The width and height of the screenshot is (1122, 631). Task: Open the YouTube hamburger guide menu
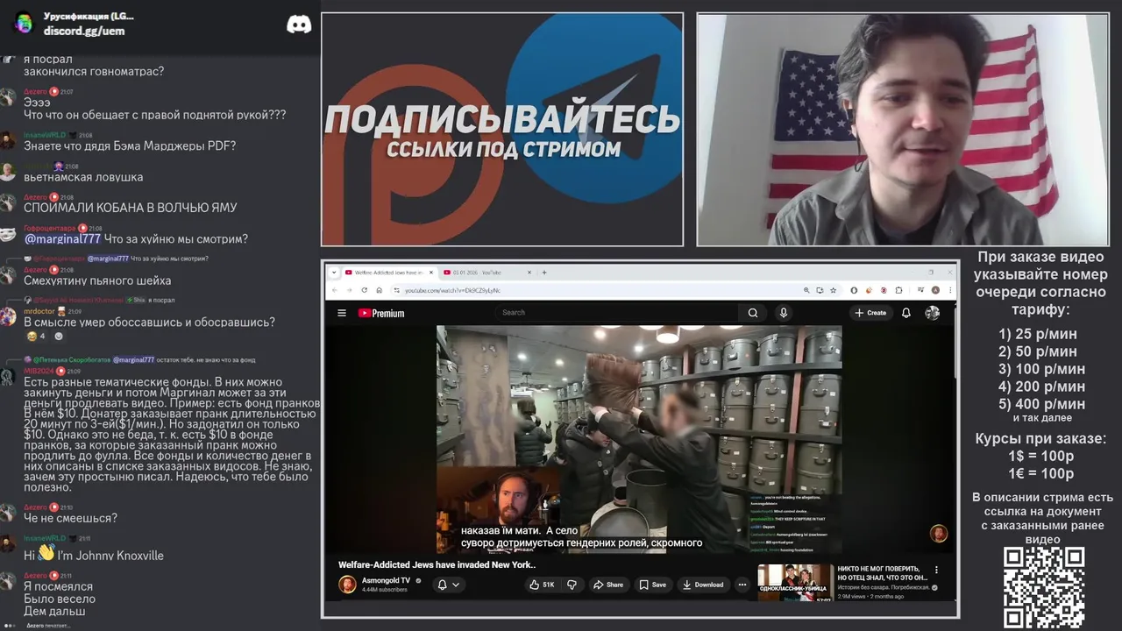pyautogui.click(x=342, y=313)
